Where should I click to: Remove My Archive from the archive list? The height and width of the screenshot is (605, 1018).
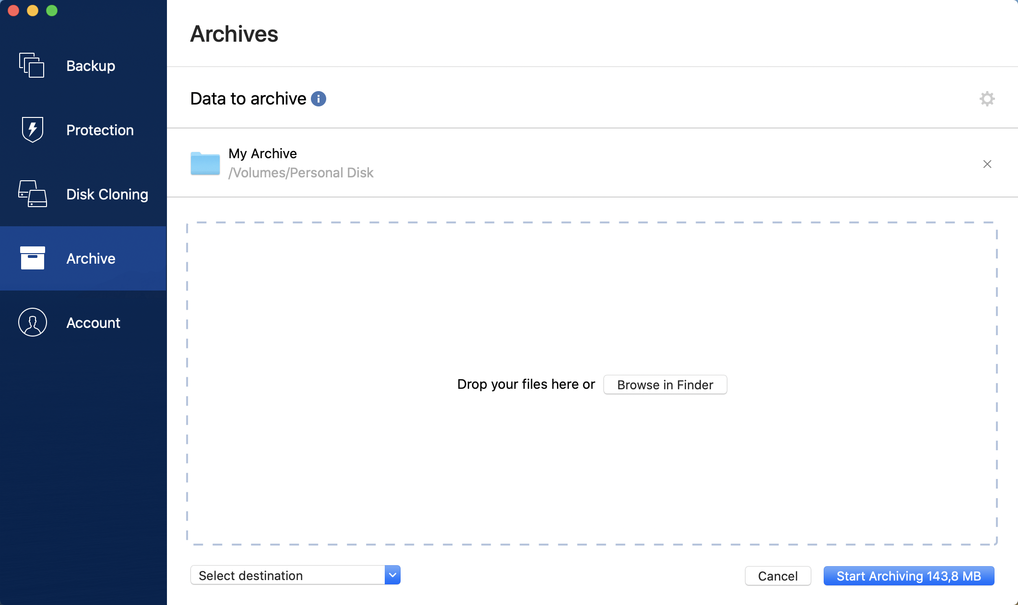pyautogui.click(x=987, y=163)
